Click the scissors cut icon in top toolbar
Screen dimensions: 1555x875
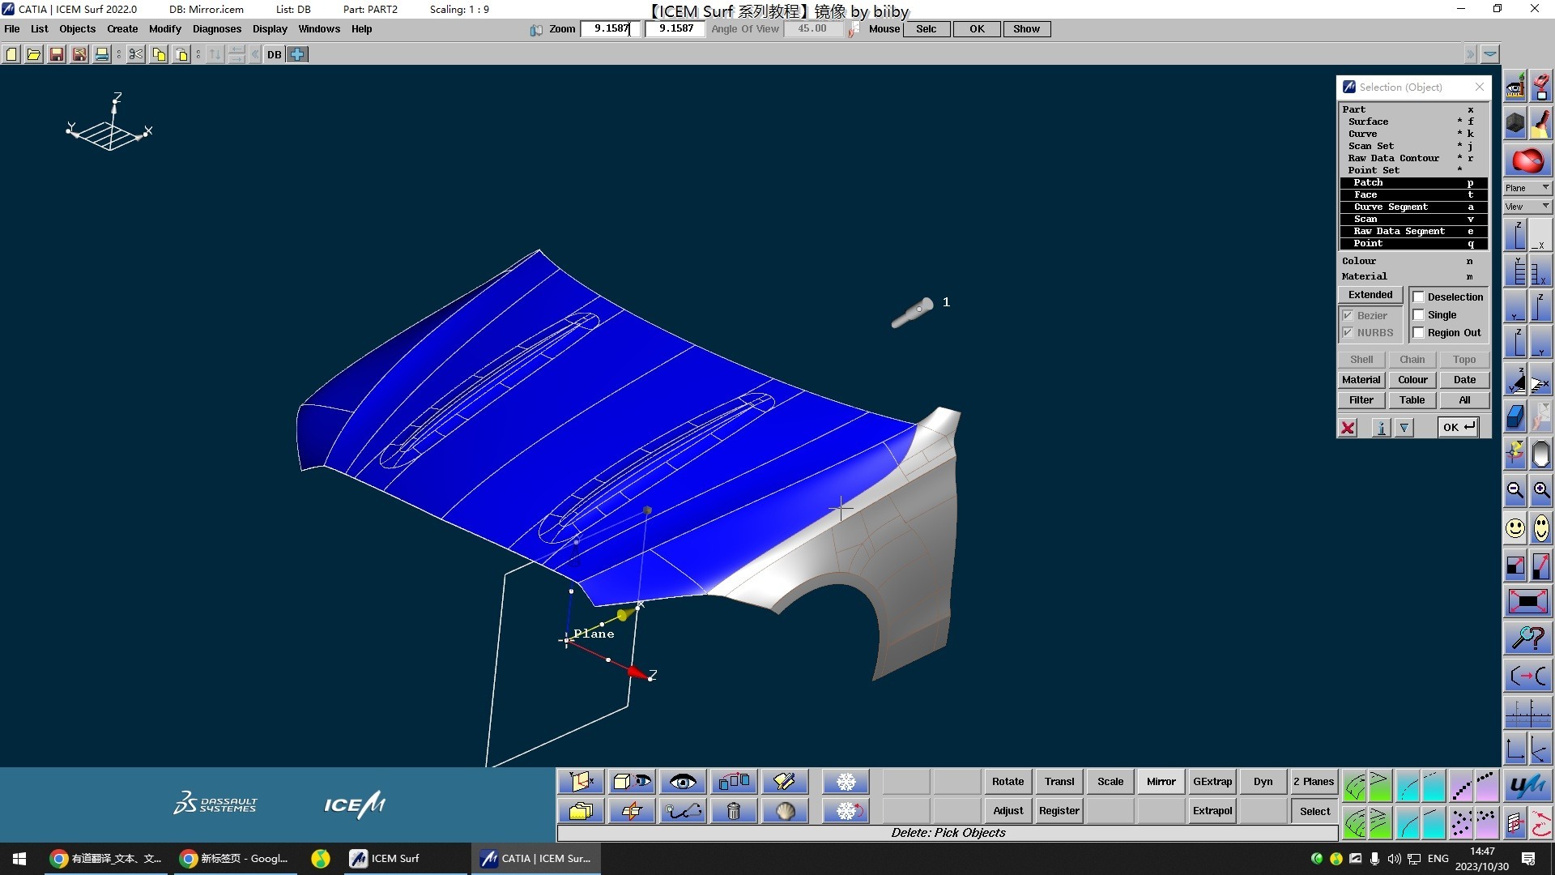(135, 54)
